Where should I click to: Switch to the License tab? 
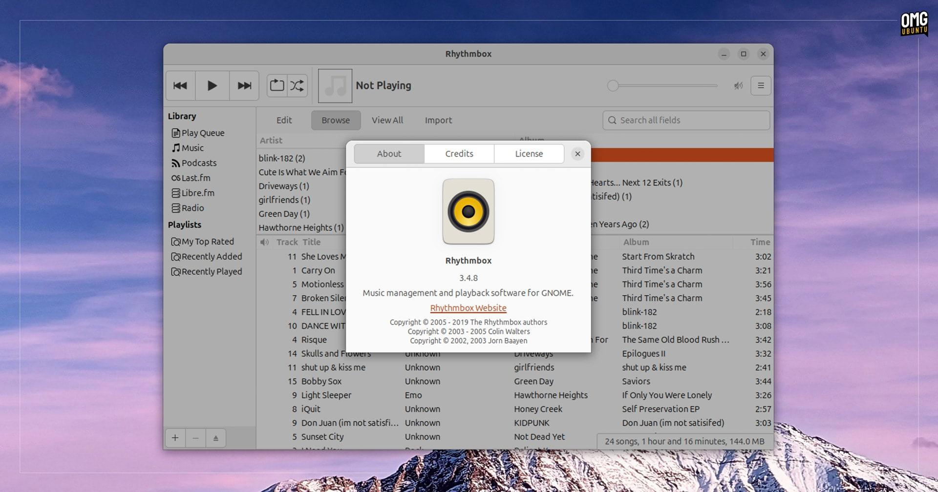(529, 154)
